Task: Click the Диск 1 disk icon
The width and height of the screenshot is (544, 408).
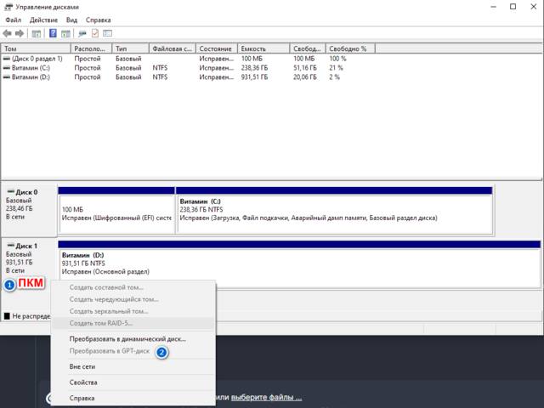Action: [x=11, y=246]
